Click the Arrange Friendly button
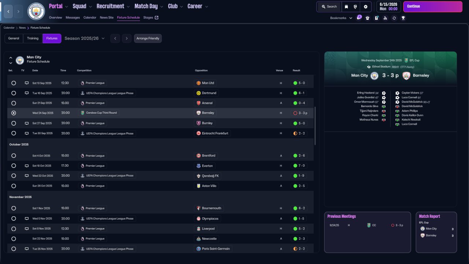The height and width of the screenshot is (264, 469). (x=148, y=38)
